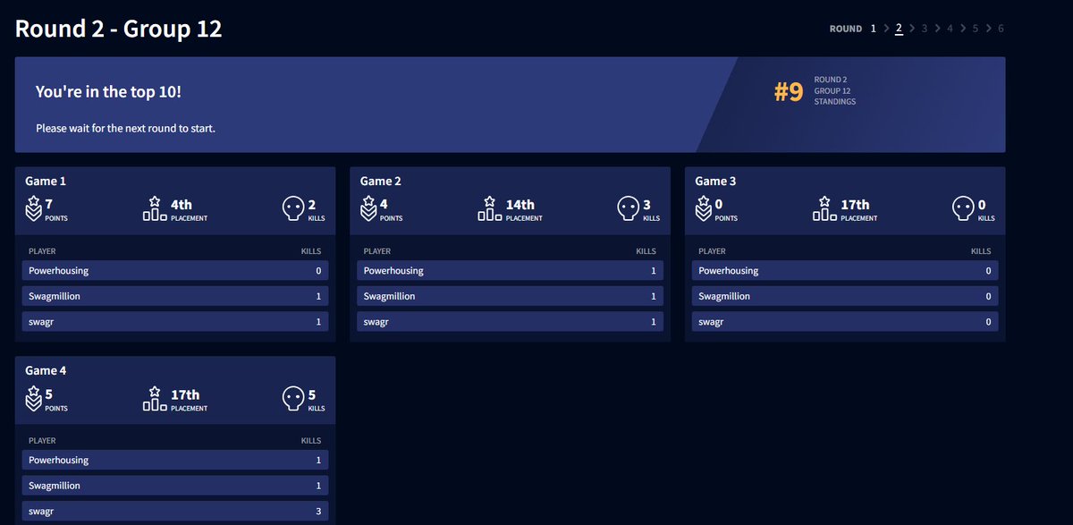Click the Game 2 points badge icon
Viewport: 1073px width, 525px height.
(368, 208)
